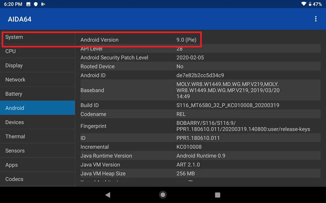This screenshot has height=203, width=326.
Task: Tap the Android back navigation button
Action: [108, 195]
